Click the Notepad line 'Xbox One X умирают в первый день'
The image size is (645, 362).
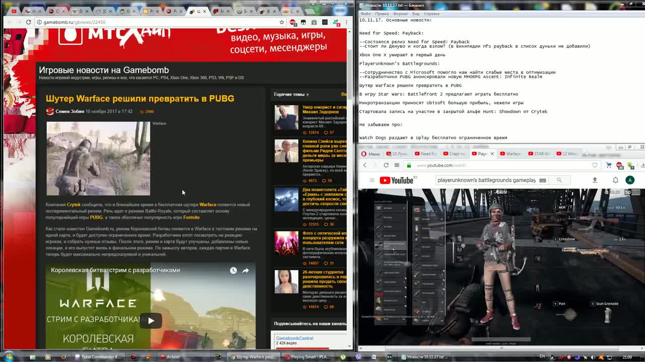point(402,55)
